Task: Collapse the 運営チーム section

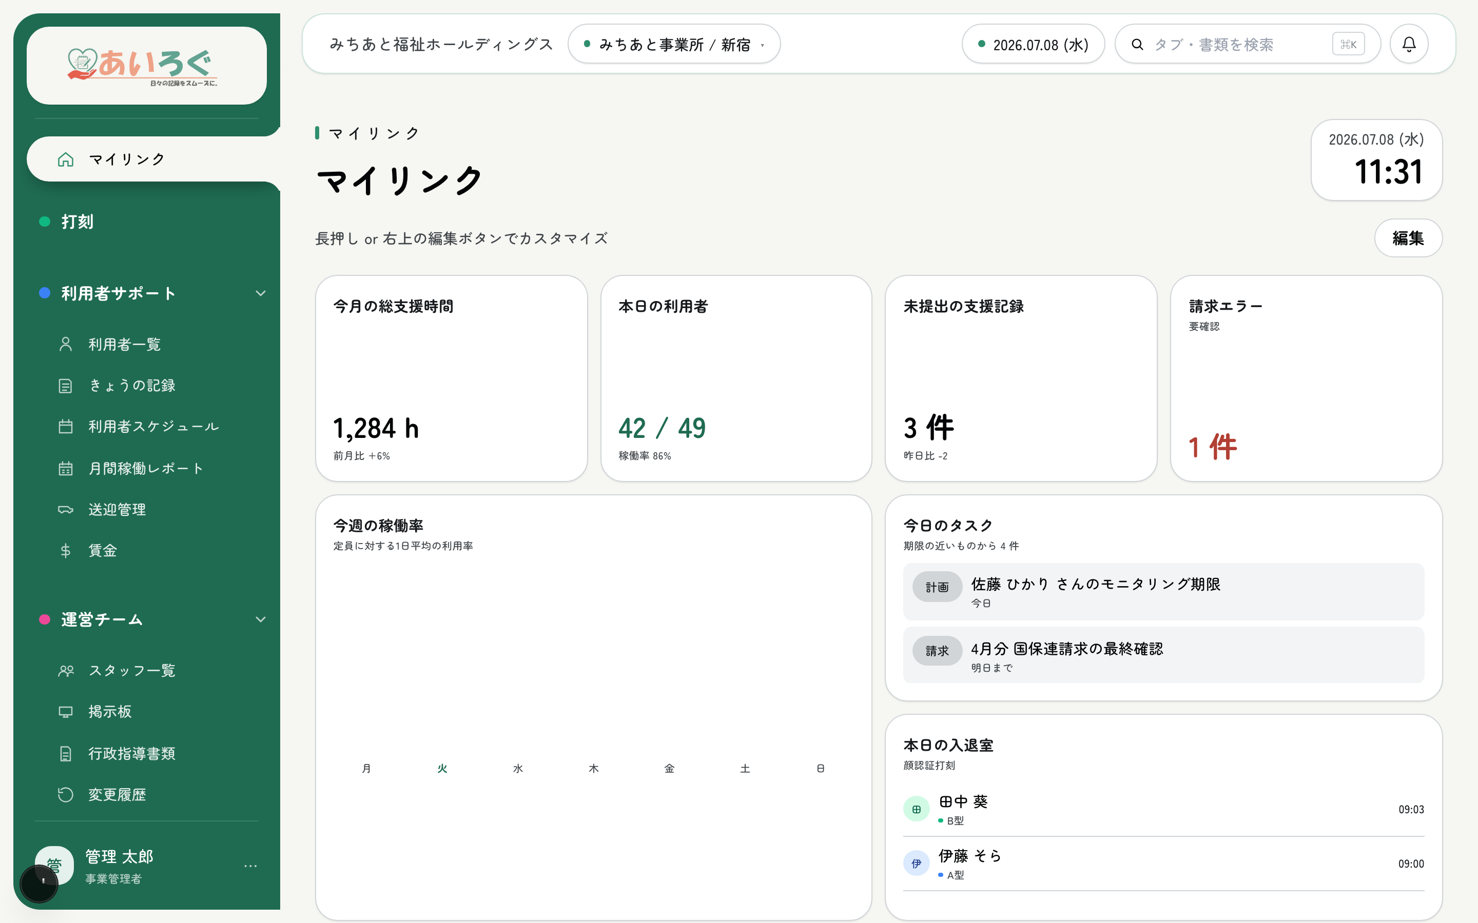Action: pyautogui.click(x=260, y=619)
